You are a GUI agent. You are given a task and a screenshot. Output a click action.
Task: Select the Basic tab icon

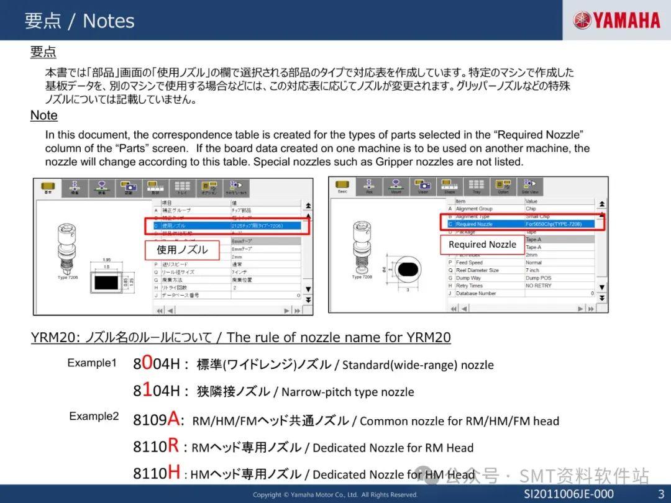(343, 186)
